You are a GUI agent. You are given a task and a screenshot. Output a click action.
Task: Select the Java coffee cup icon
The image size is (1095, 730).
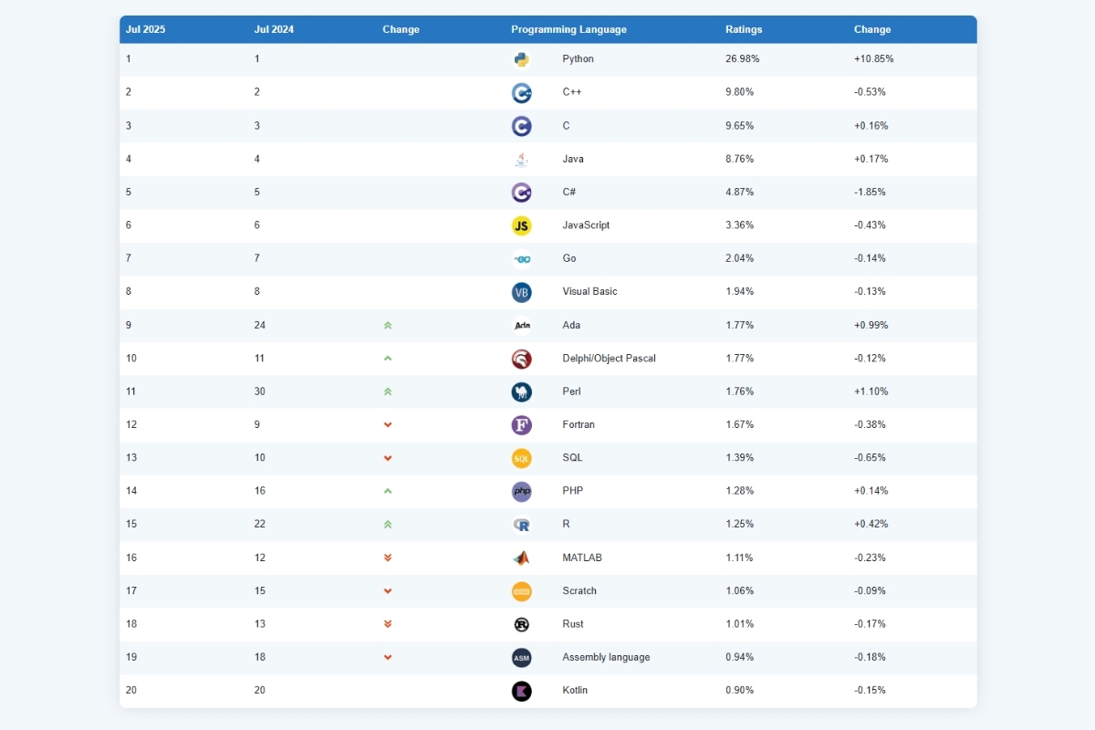pos(521,159)
